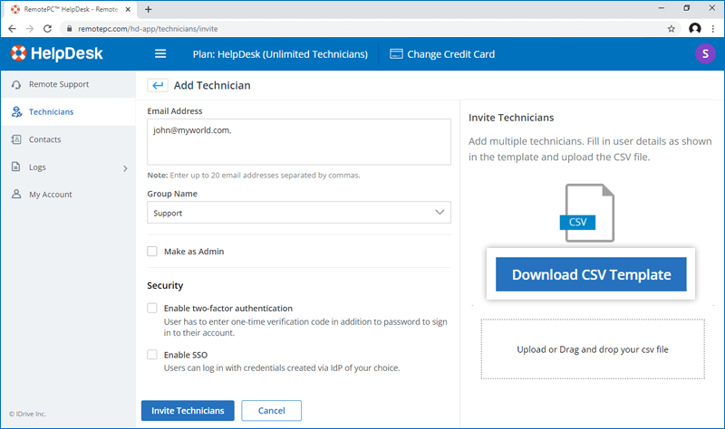Click the CSV file icon
Screen dimensions: 725x429
[589, 214]
